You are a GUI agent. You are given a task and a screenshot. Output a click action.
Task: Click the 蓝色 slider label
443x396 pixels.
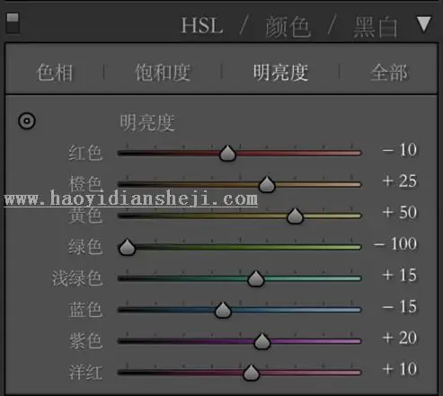point(85,310)
